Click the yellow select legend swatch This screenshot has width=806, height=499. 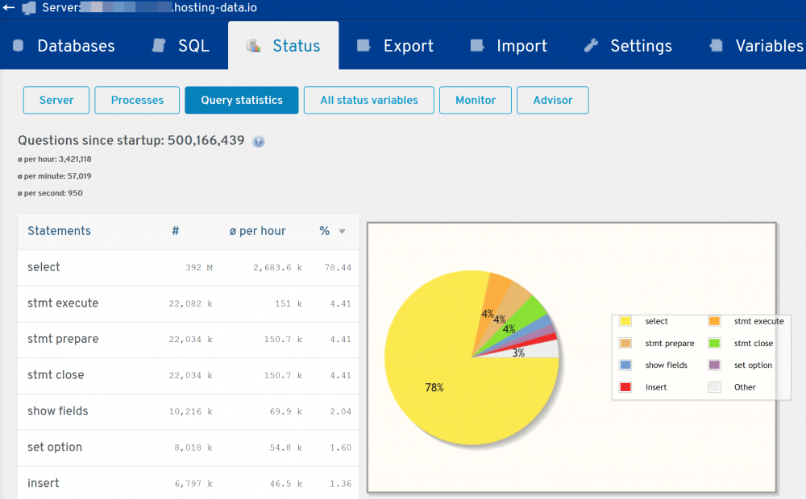[625, 321]
